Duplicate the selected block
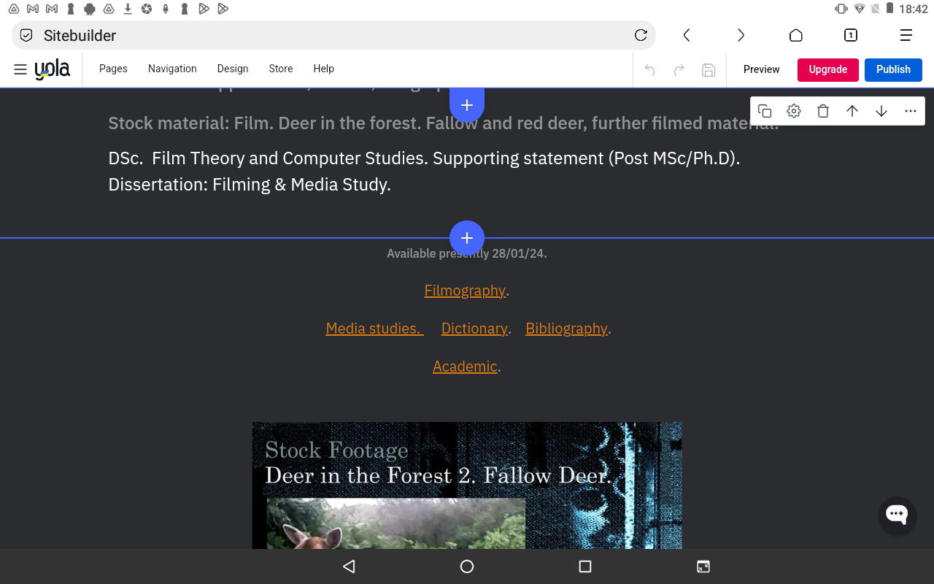This screenshot has width=934, height=584. point(765,111)
